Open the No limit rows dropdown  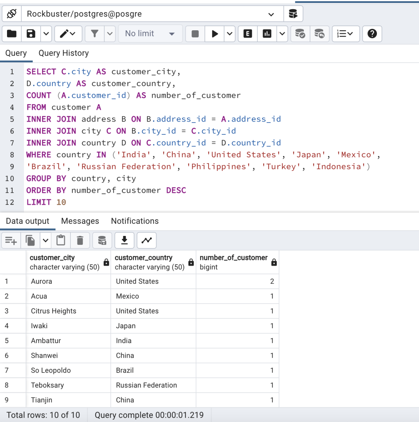[150, 34]
